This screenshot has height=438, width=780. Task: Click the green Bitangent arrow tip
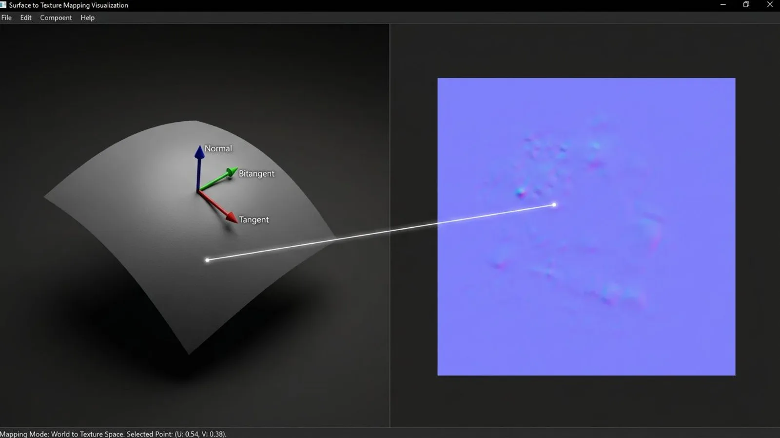point(232,173)
